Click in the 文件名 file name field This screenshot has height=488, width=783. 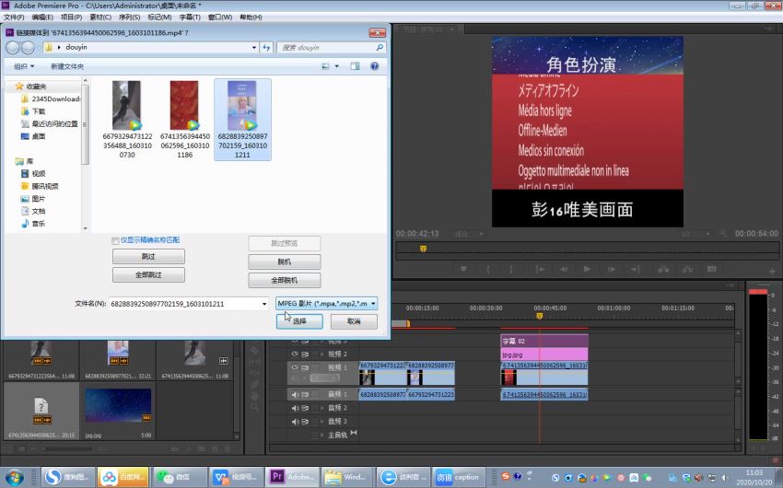185,304
